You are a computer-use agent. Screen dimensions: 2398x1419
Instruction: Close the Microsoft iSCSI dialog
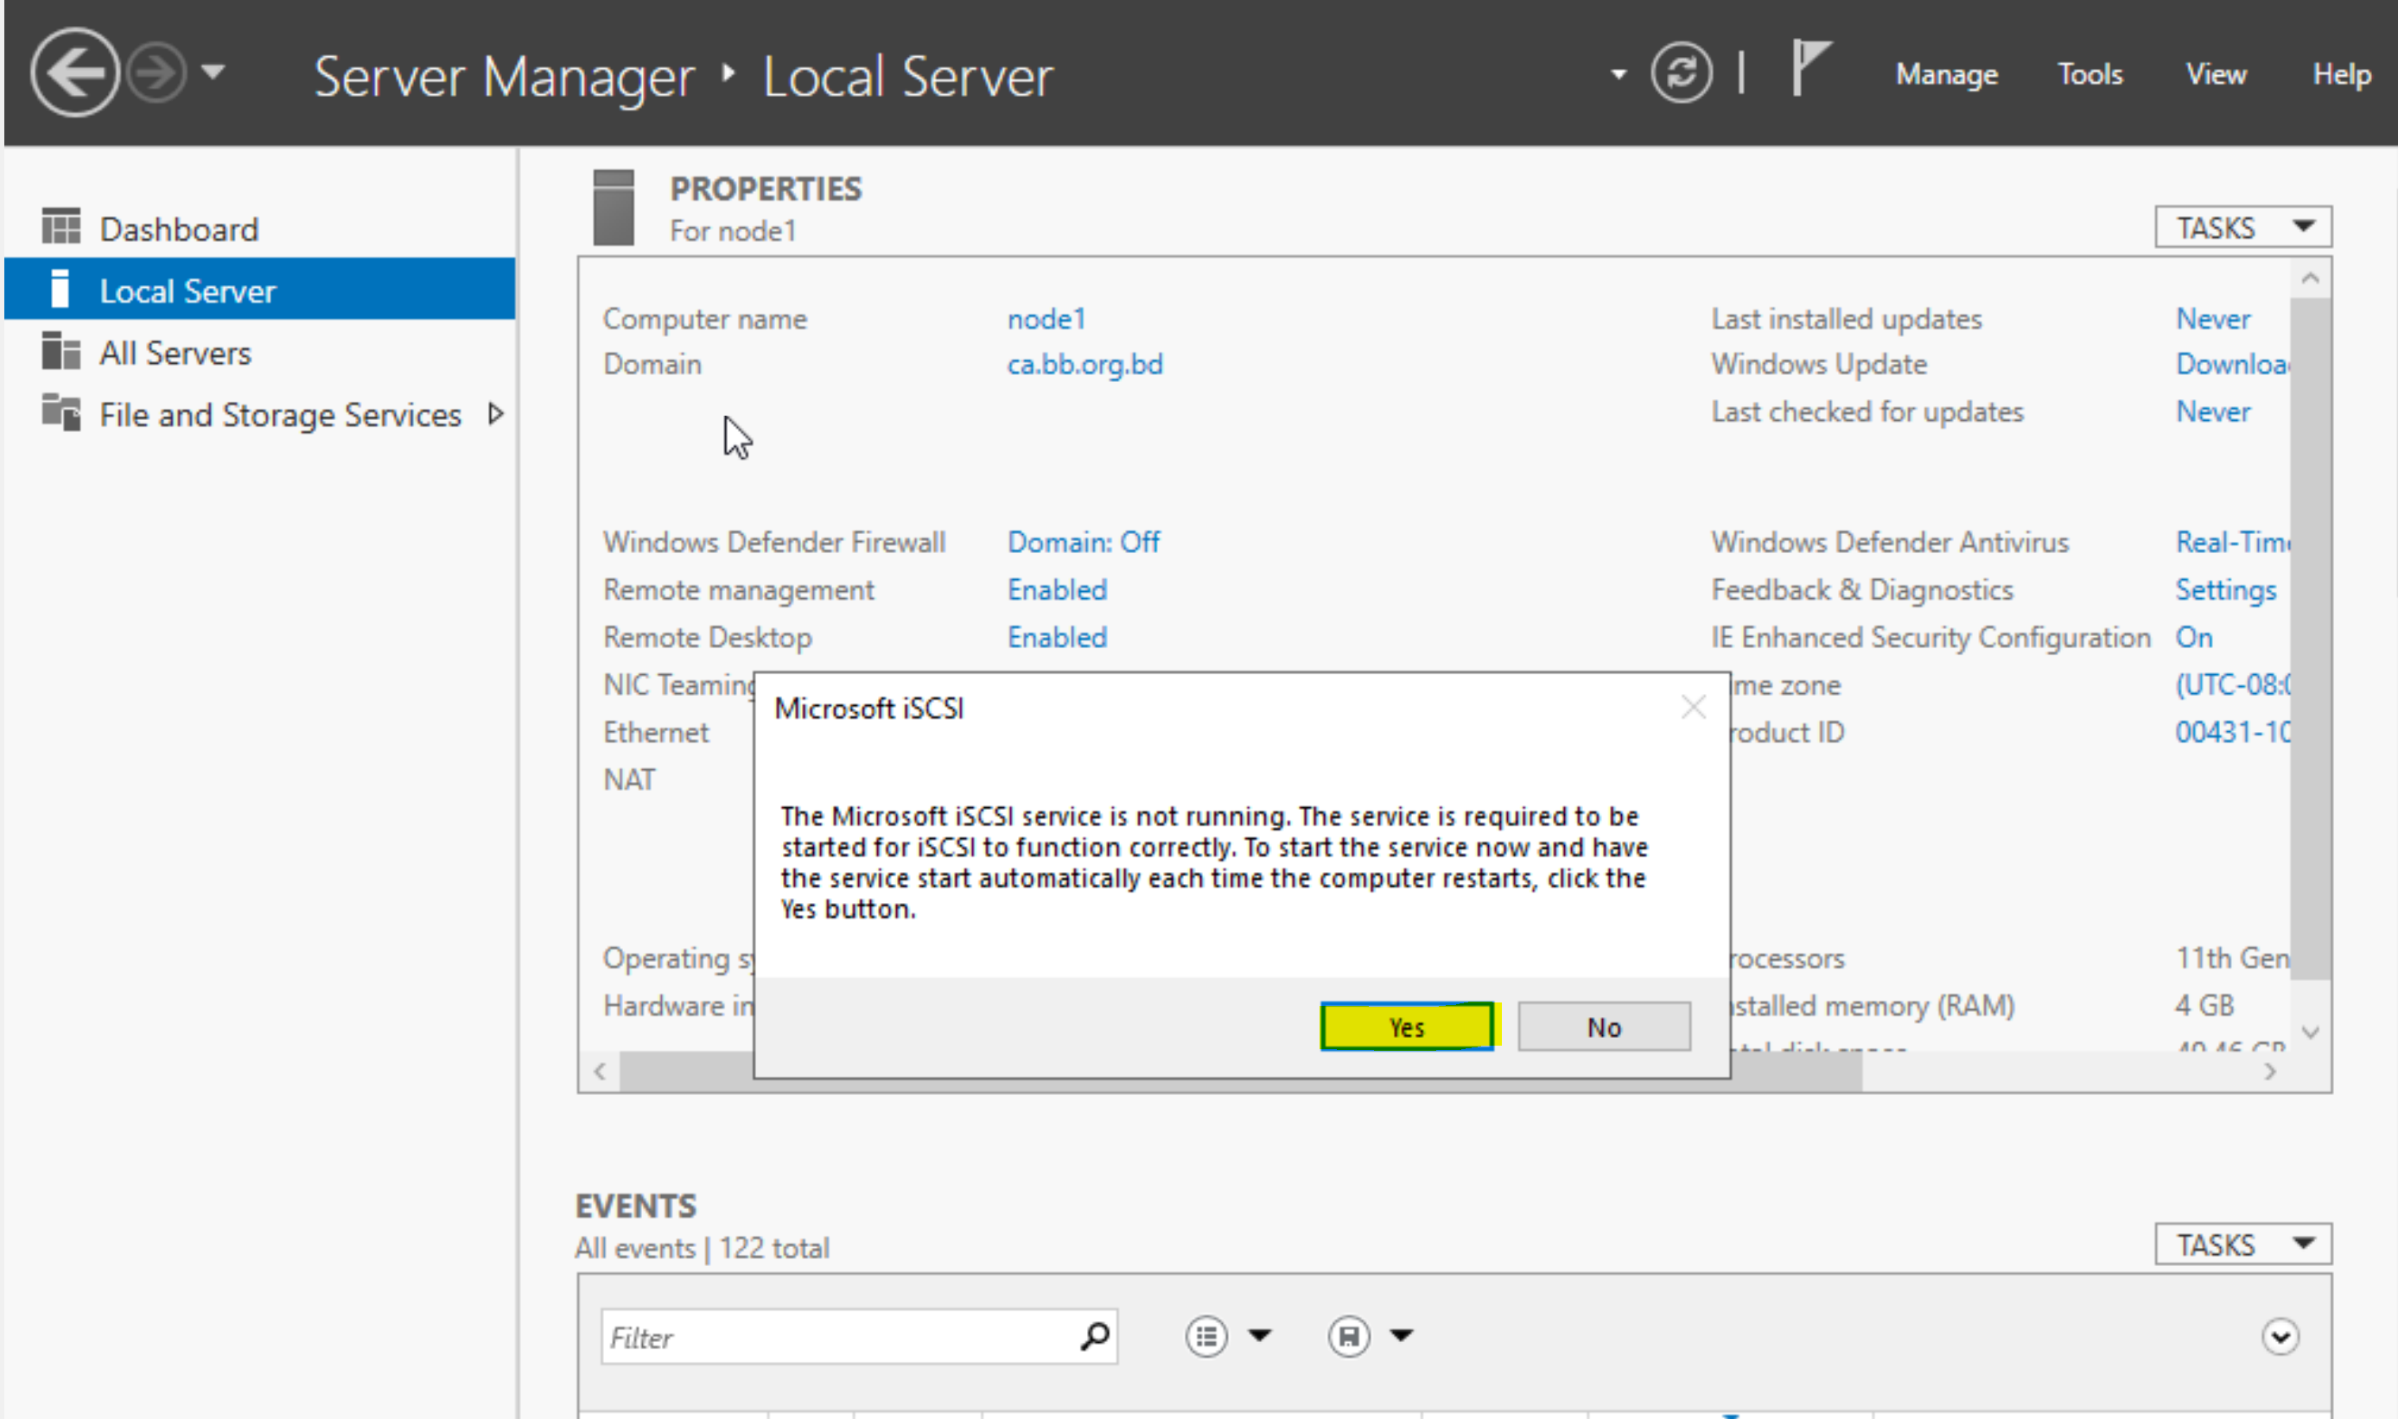(1694, 708)
